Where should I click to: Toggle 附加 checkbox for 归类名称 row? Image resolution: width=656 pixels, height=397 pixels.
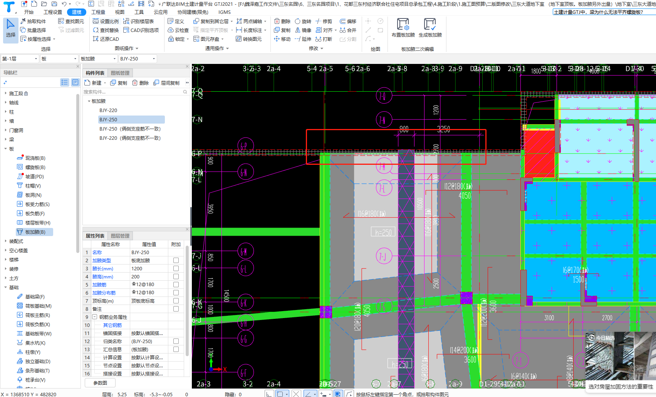pyautogui.click(x=176, y=341)
